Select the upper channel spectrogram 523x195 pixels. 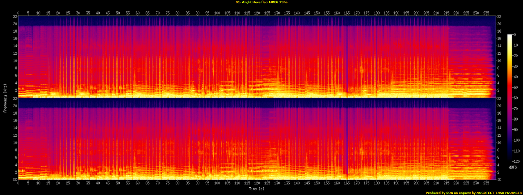257,56
